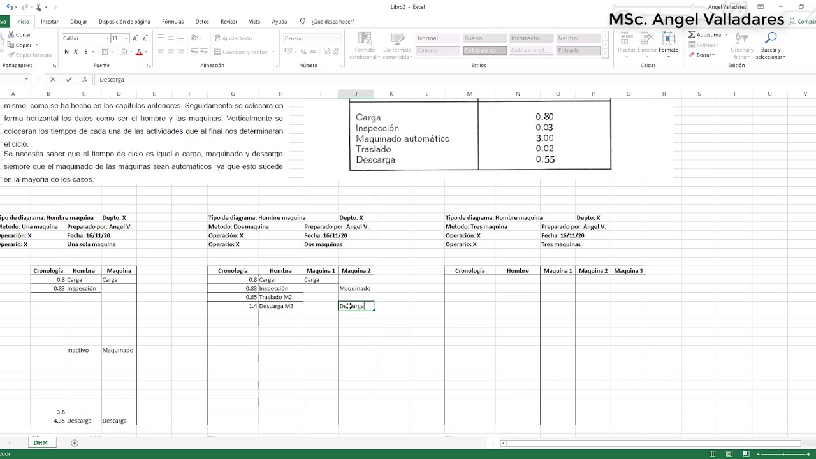Click the Copiar button in Portapapeles
The height and width of the screenshot is (459, 816).
[x=19, y=45]
